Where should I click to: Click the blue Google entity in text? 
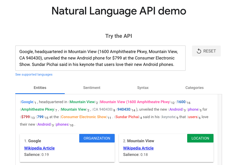[27, 102]
